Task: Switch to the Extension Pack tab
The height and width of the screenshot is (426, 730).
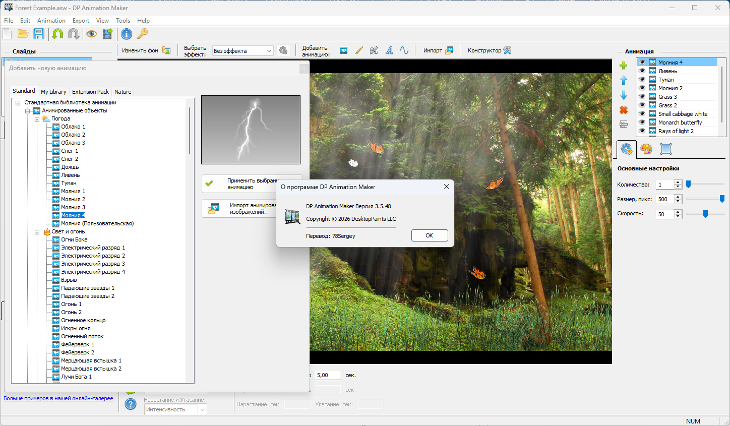Action: coord(90,92)
